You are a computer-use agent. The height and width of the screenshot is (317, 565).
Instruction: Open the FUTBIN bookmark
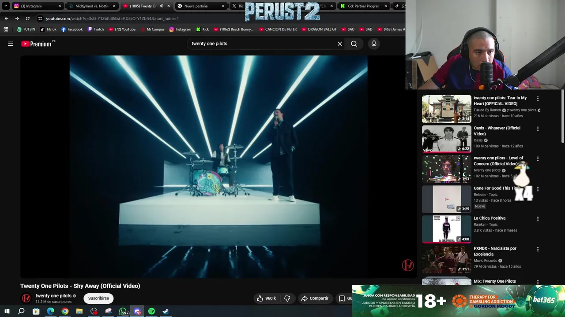pyautogui.click(x=26, y=29)
